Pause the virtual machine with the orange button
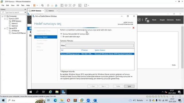 [x=34, y=5]
